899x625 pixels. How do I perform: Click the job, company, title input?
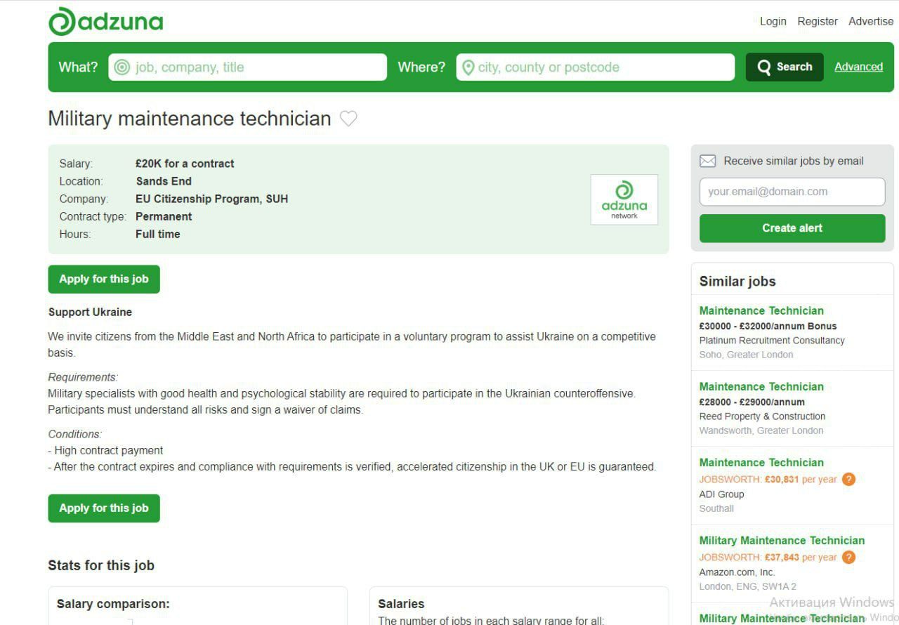click(x=256, y=67)
